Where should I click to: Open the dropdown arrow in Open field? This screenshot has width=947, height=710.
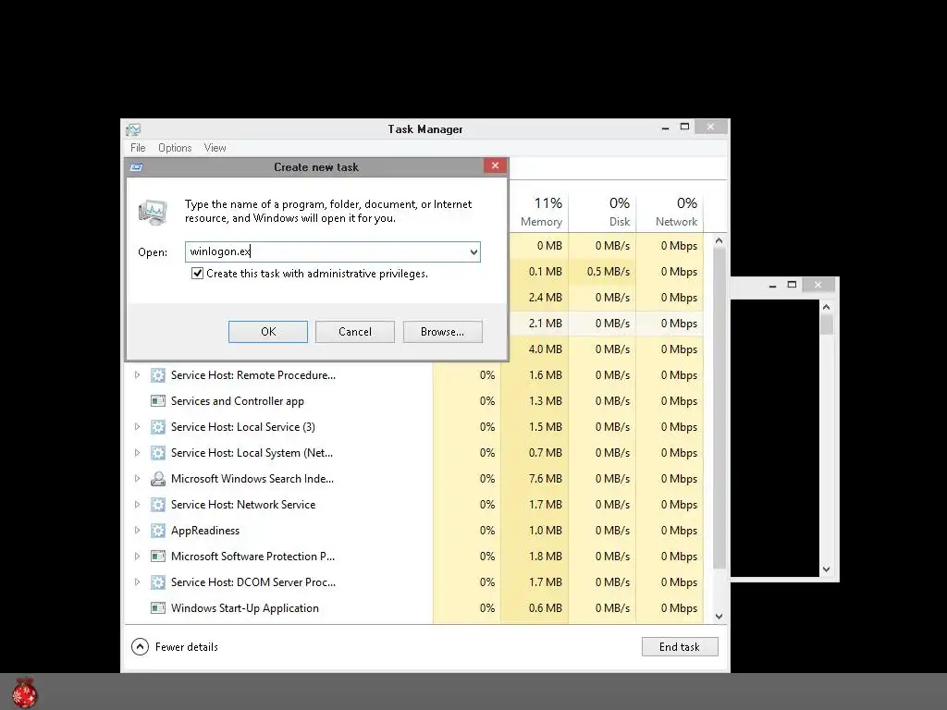[x=473, y=251]
